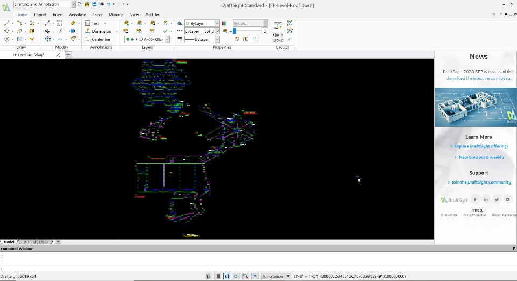Click the Open folder icon in quick access toolbar
Image resolution: width=517 pixels, height=281 pixels.
[87, 4]
